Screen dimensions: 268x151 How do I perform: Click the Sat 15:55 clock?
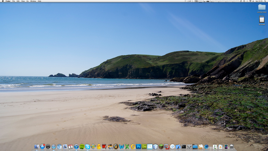259,1
